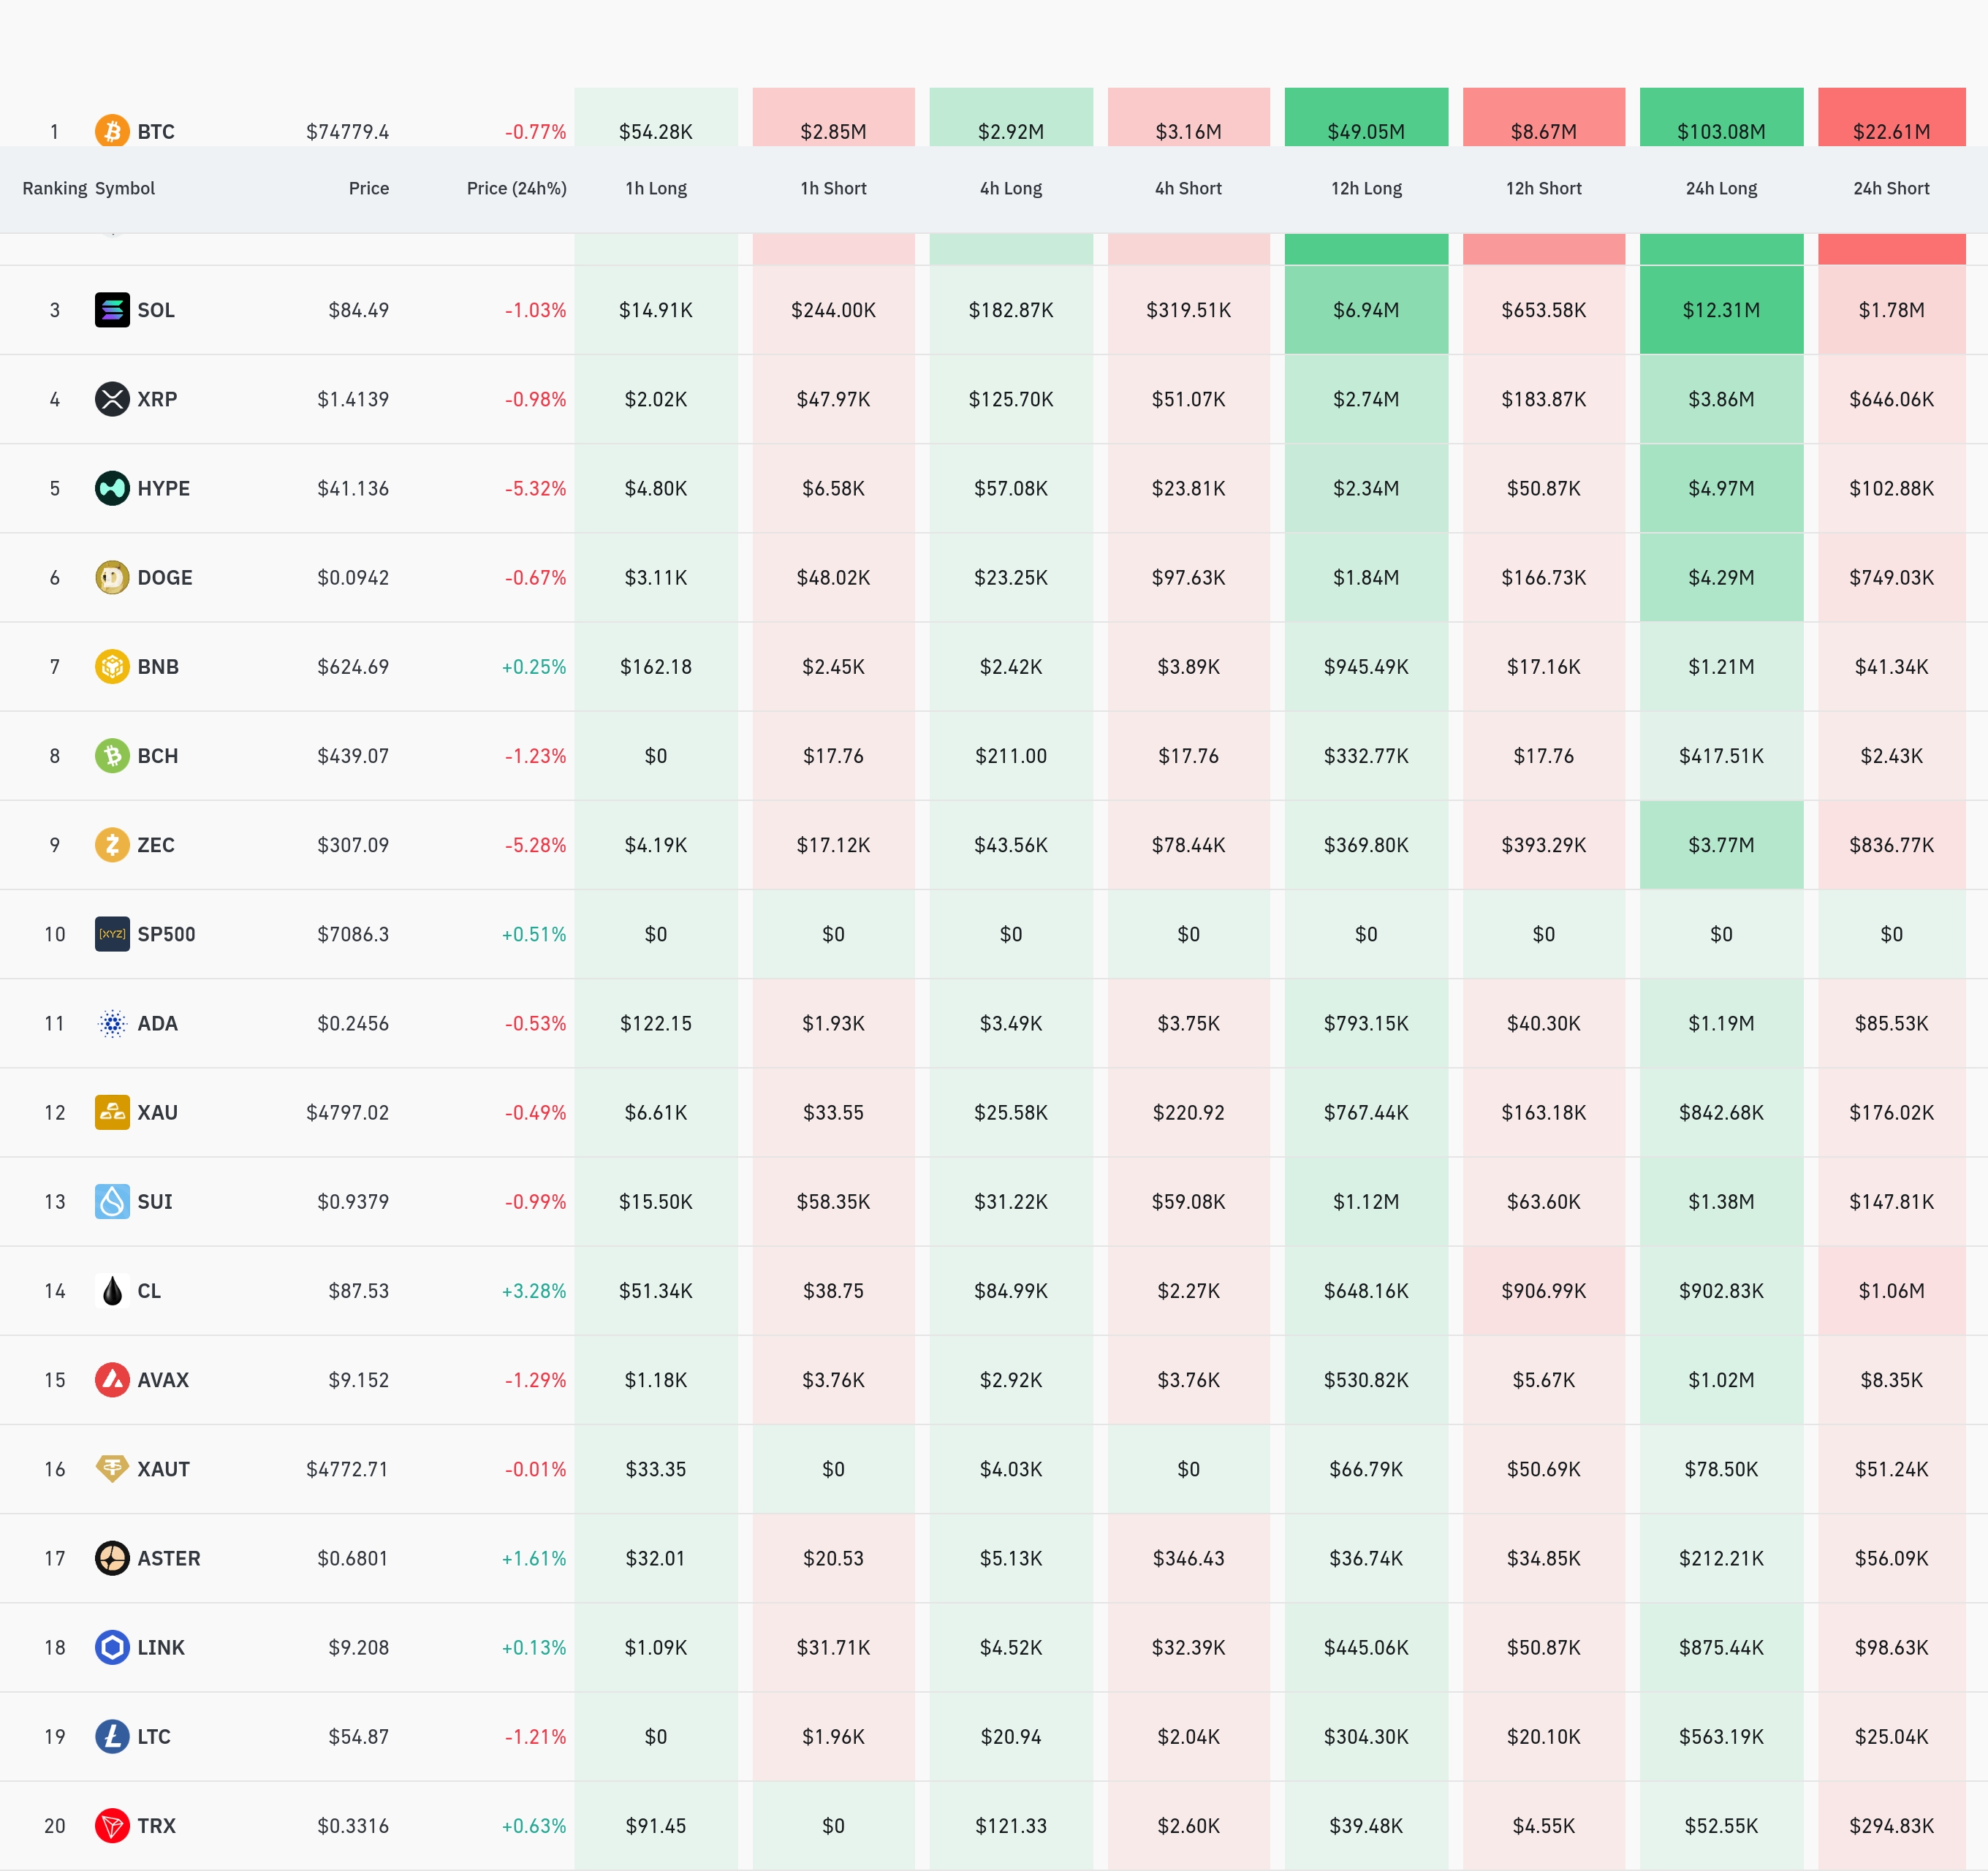Sort by 1h Long column header
The image size is (1988, 1871).
click(x=656, y=188)
